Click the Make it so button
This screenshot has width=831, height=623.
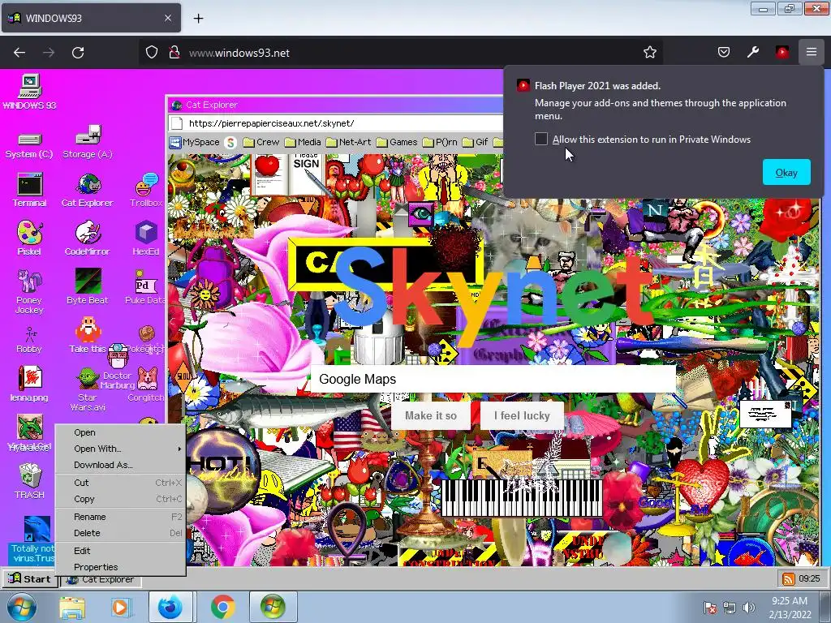pos(431,416)
